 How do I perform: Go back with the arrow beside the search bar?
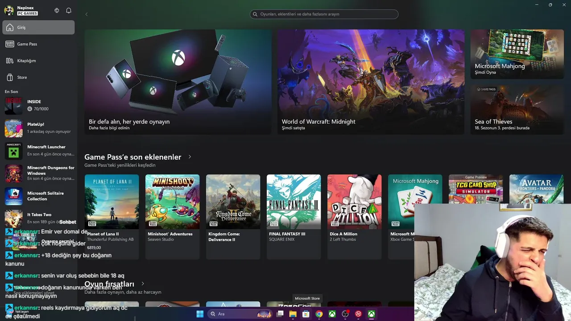[87, 14]
